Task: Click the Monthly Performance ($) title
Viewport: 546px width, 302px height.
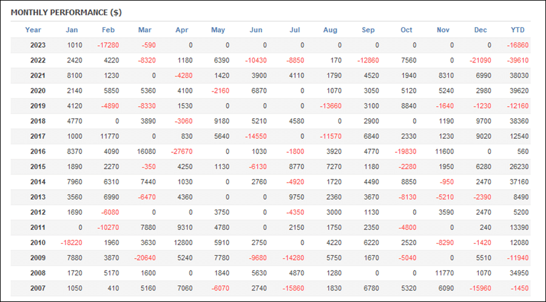Action: (66, 13)
